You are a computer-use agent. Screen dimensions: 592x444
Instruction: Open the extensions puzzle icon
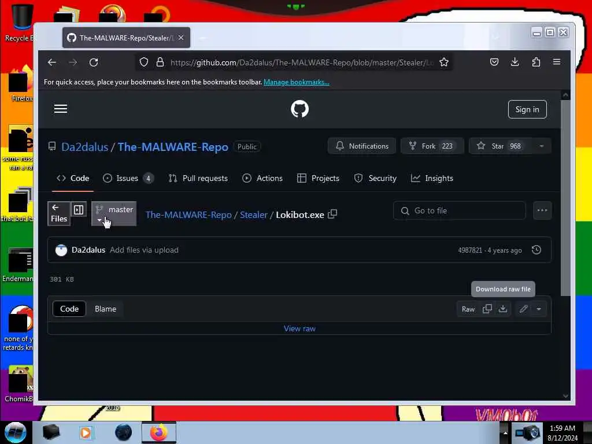coord(536,62)
